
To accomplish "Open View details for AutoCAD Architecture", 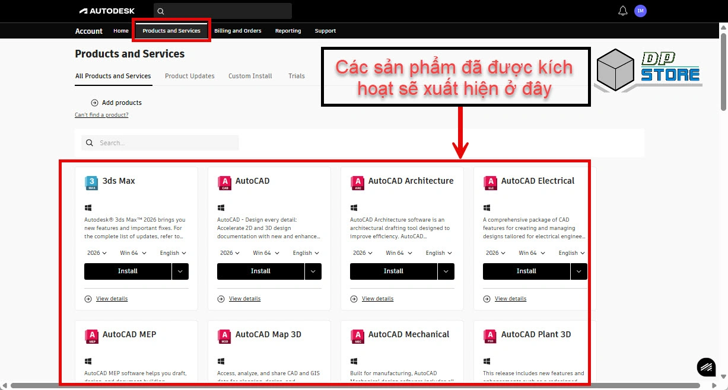I will coord(378,299).
